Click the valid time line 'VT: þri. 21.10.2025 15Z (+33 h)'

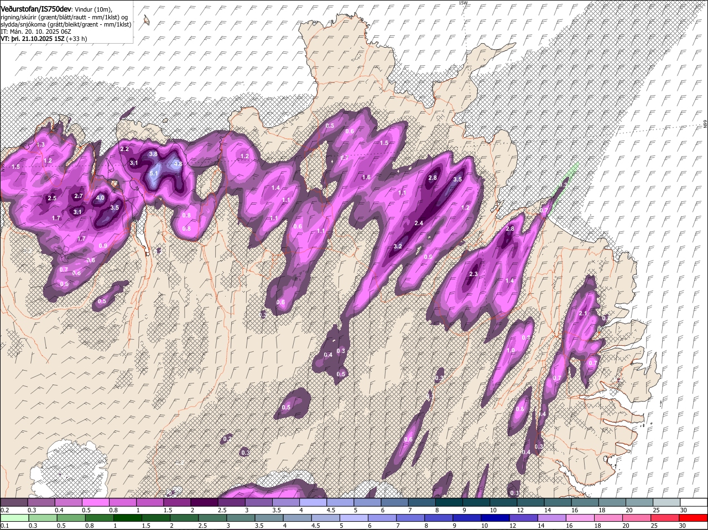point(44,39)
